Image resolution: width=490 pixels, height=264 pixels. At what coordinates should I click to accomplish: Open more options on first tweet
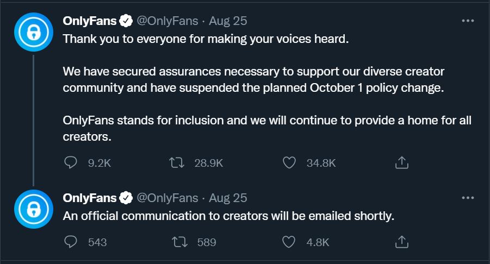pos(467,21)
